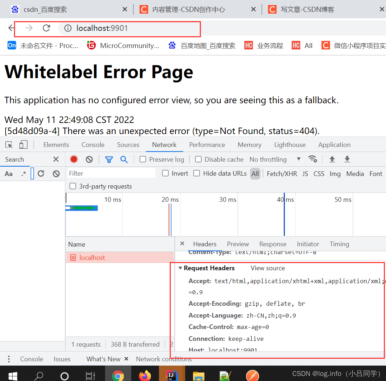The width and height of the screenshot is (386, 381).
Task: Enable Preserve log checkbox
Action: [x=143, y=159]
